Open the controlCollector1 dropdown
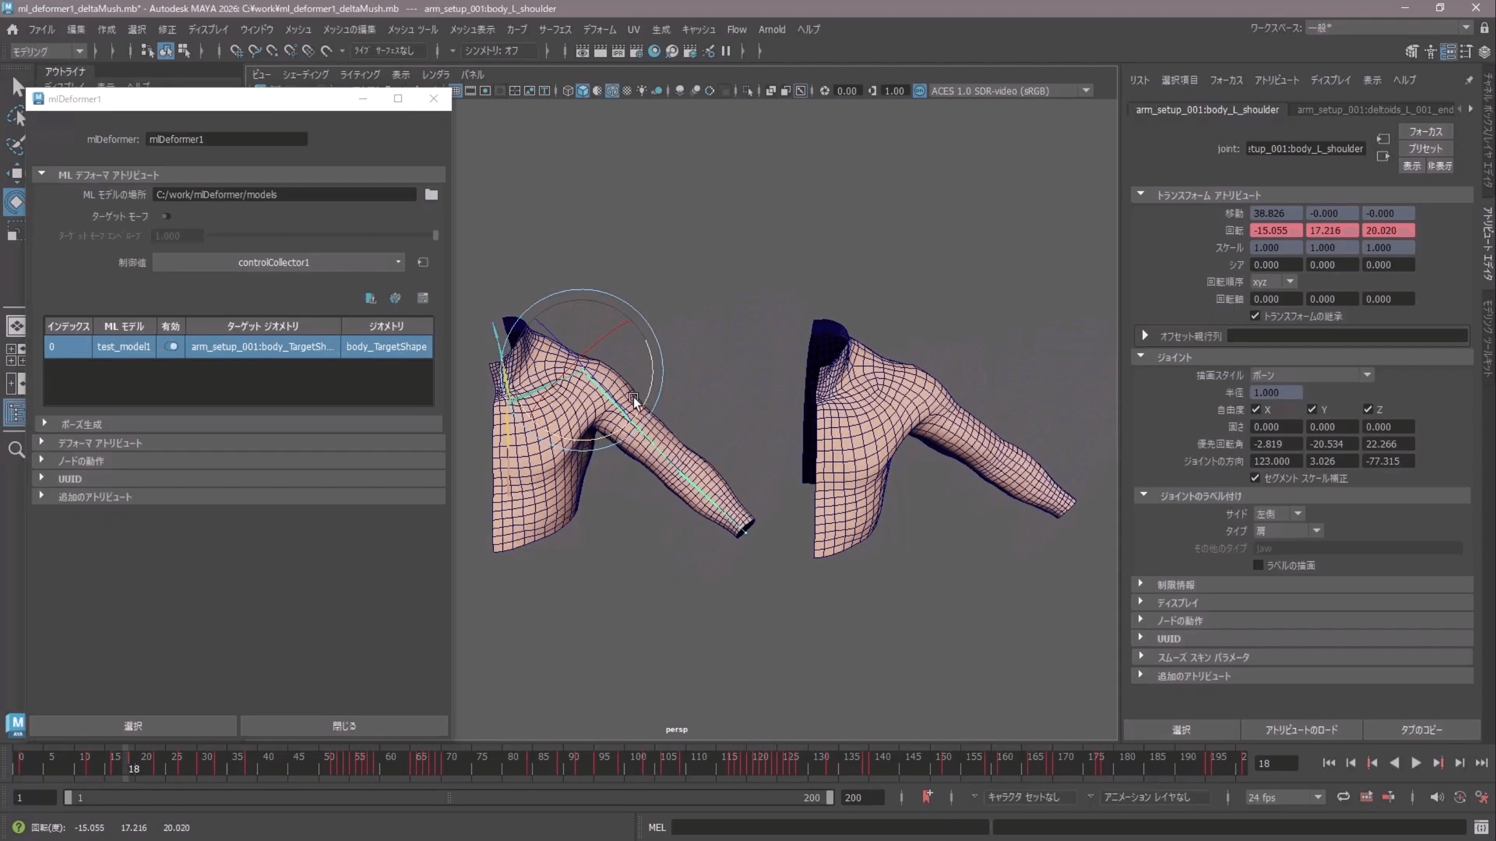Image resolution: width=1496 pixels, height=841 pixels. pos(278,263)
